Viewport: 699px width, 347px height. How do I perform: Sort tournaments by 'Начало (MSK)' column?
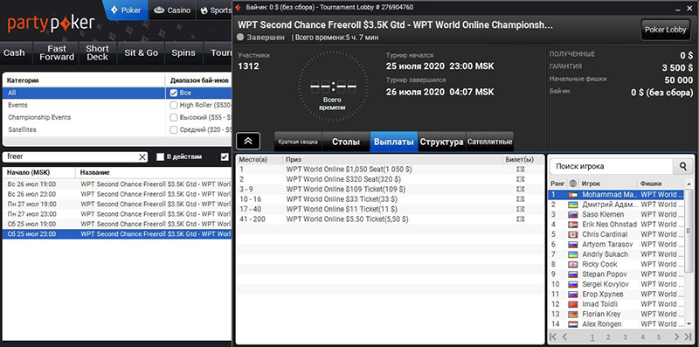coord(39,172)
